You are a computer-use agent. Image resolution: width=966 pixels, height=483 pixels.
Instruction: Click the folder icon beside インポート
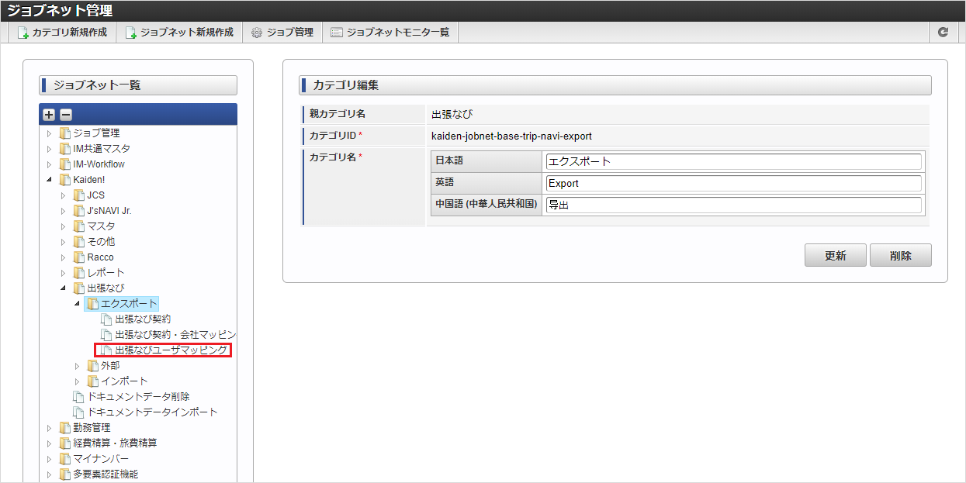pos(92,381)
